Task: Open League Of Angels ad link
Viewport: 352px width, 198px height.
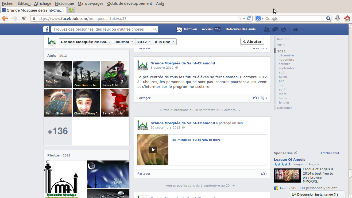Action: coord(289,160)
